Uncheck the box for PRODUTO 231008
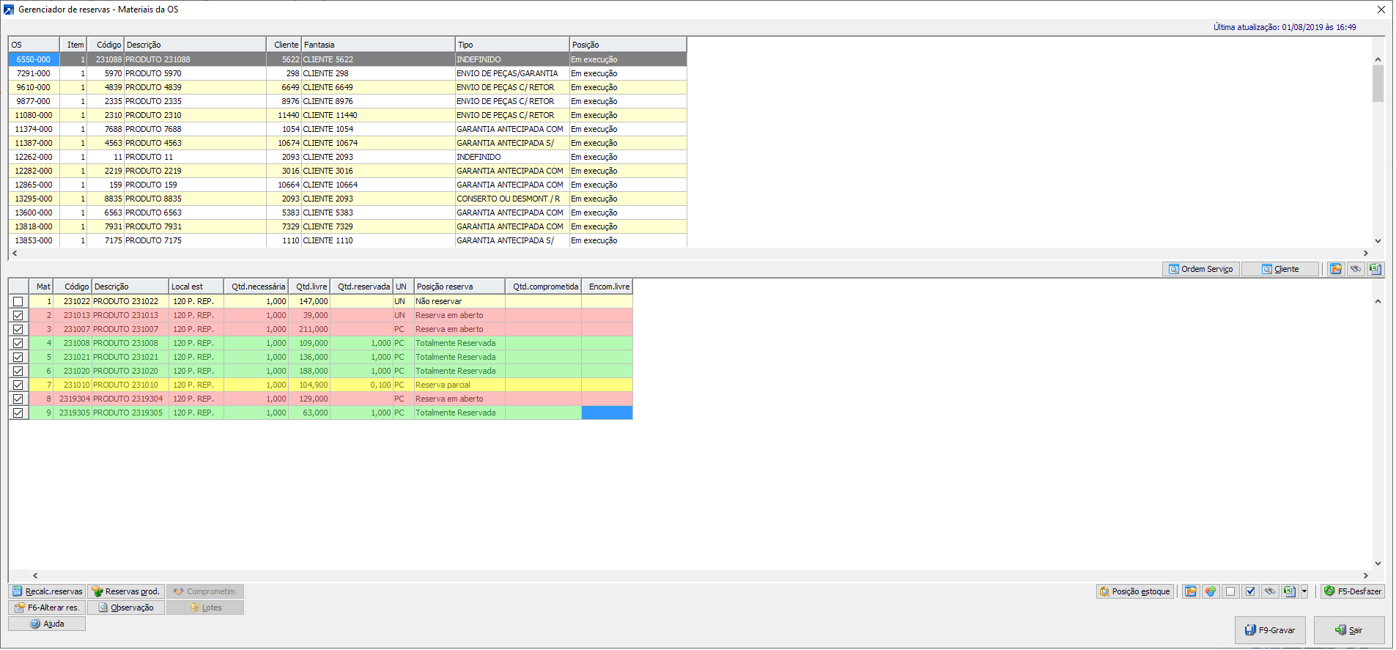 pos(18,343)
